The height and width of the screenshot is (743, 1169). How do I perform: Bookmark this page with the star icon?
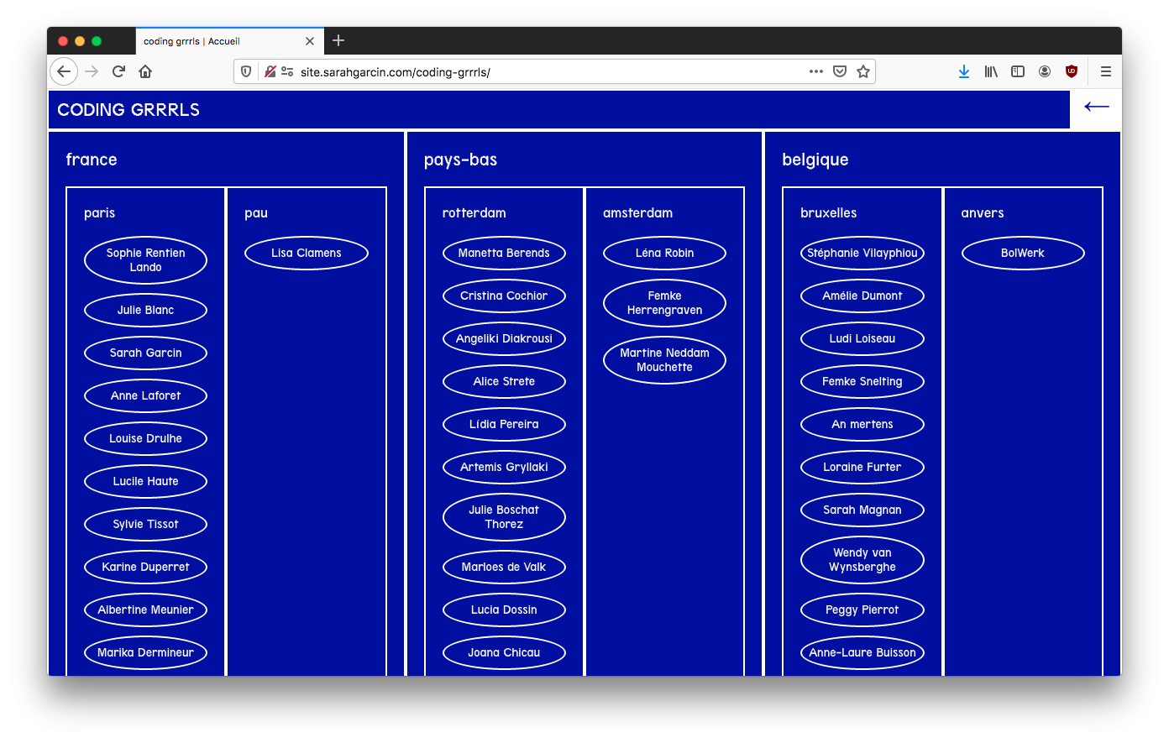click(862, 71)
